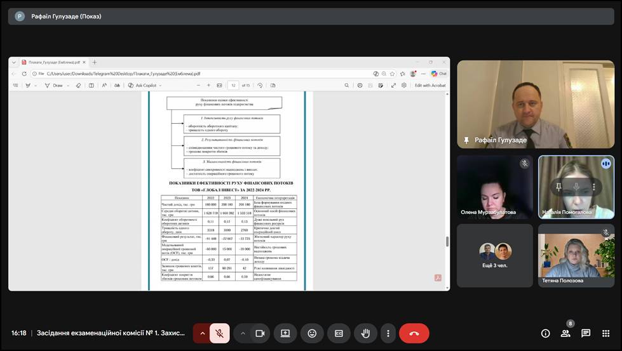Unmute the microphone in the call bar
The image size is (622, 351).
pos(219,333)
